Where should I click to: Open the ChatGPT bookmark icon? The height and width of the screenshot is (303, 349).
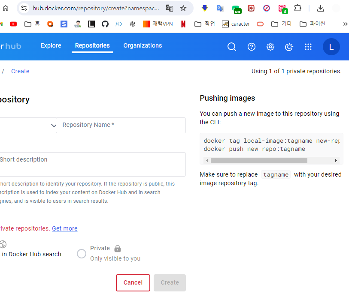pos(133,24)
